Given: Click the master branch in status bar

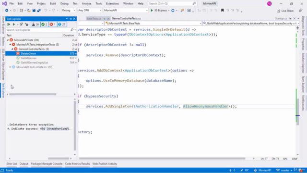Looking at the screenshot, I should coord(284,170).
